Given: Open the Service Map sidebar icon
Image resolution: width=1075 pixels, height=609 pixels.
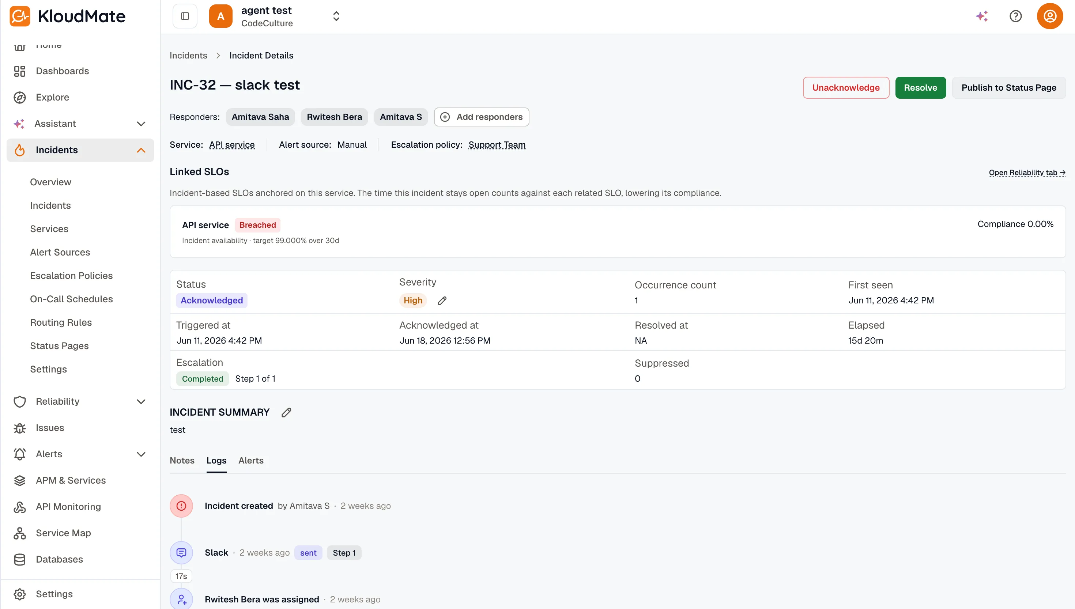Looking at the screenshot, I should (x=20, y=533).
